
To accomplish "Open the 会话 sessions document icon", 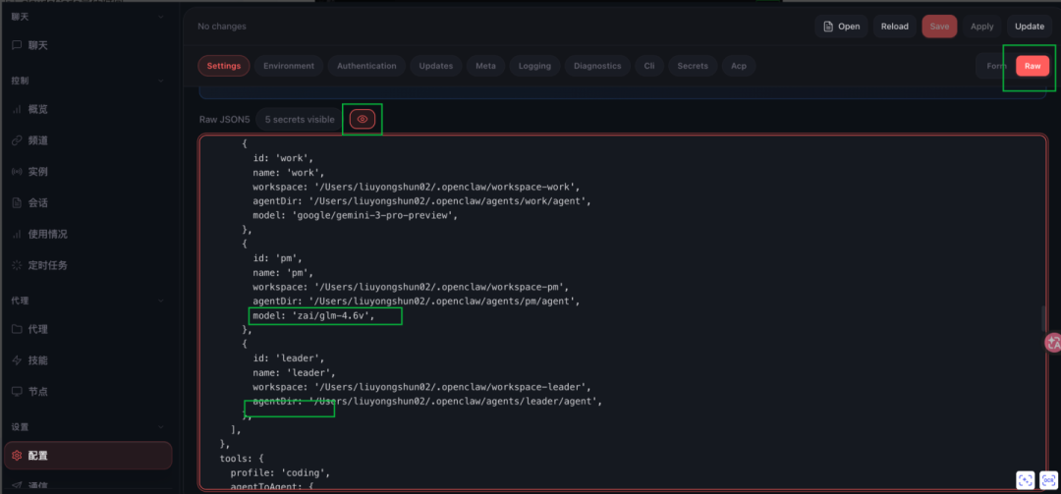I will (17, 203).
